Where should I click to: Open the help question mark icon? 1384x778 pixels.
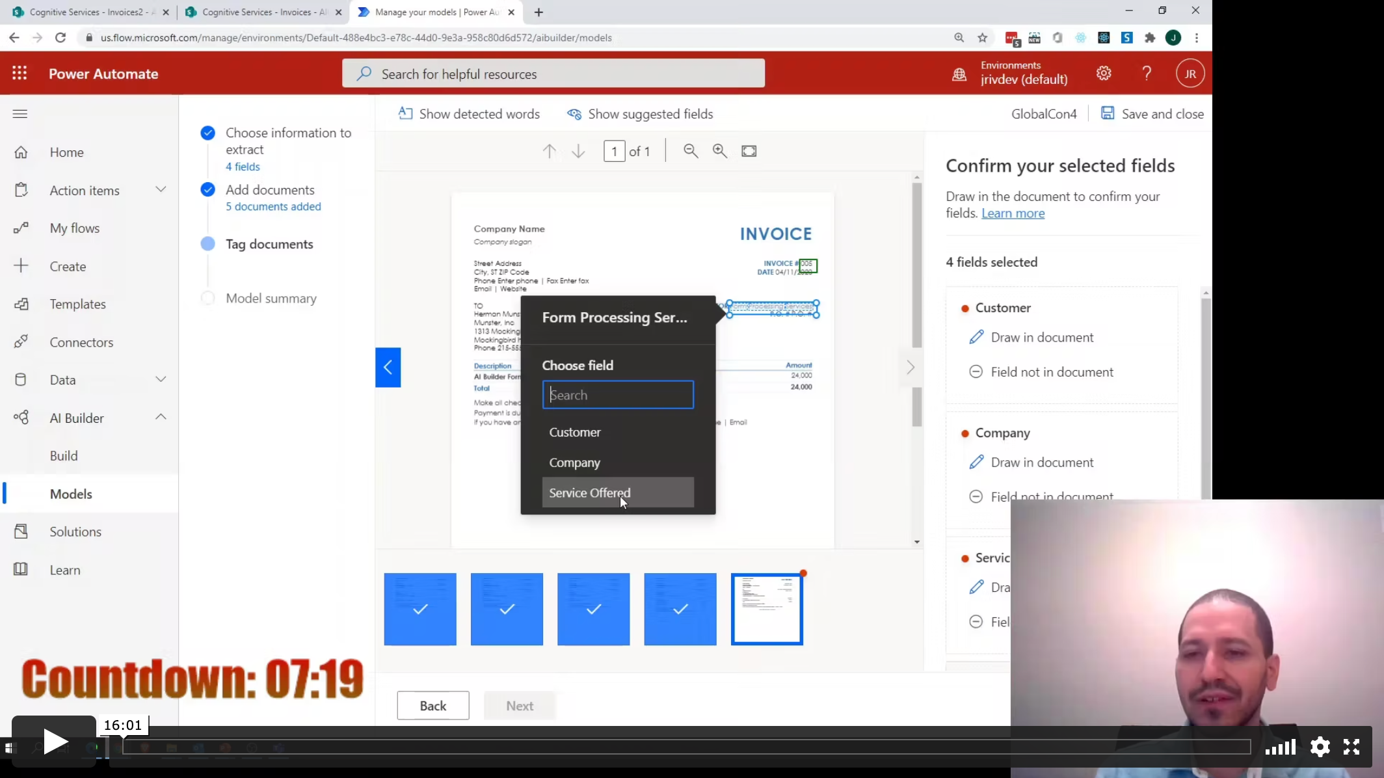pyautogui.click(x=1147, y=74)
